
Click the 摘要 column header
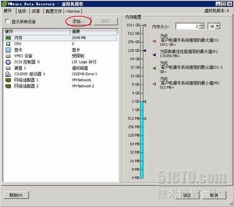94,31
